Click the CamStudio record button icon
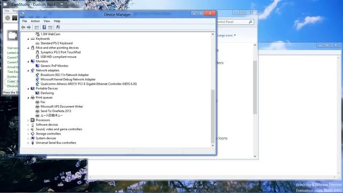343x193 pixels. [x=8, y=18]
